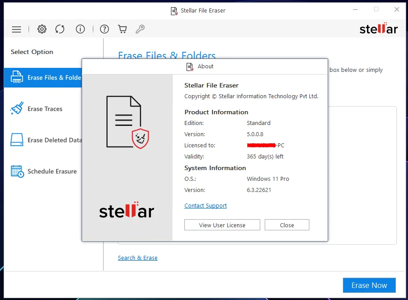408x300 pixels.
Task: Open help question mark icon
Action: (104, 29)
